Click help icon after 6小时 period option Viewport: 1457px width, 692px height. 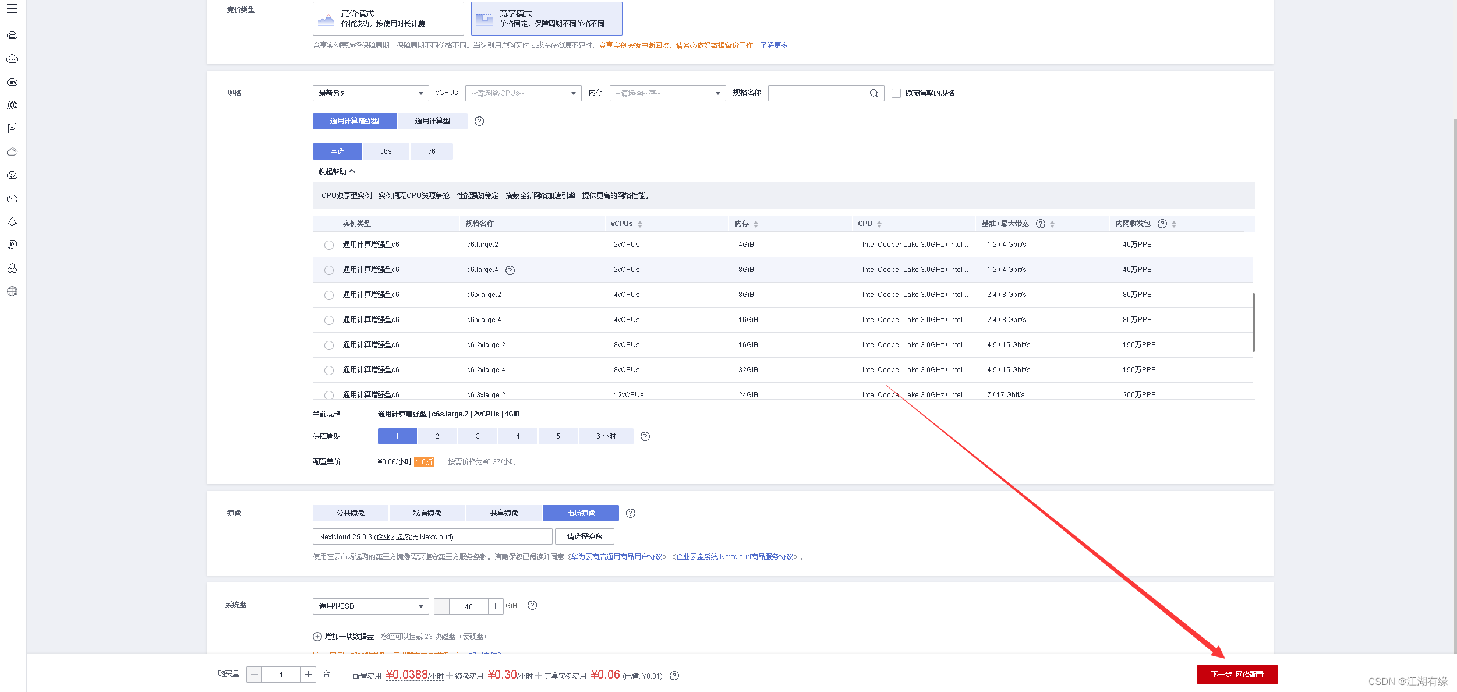(x=645, y=436)
